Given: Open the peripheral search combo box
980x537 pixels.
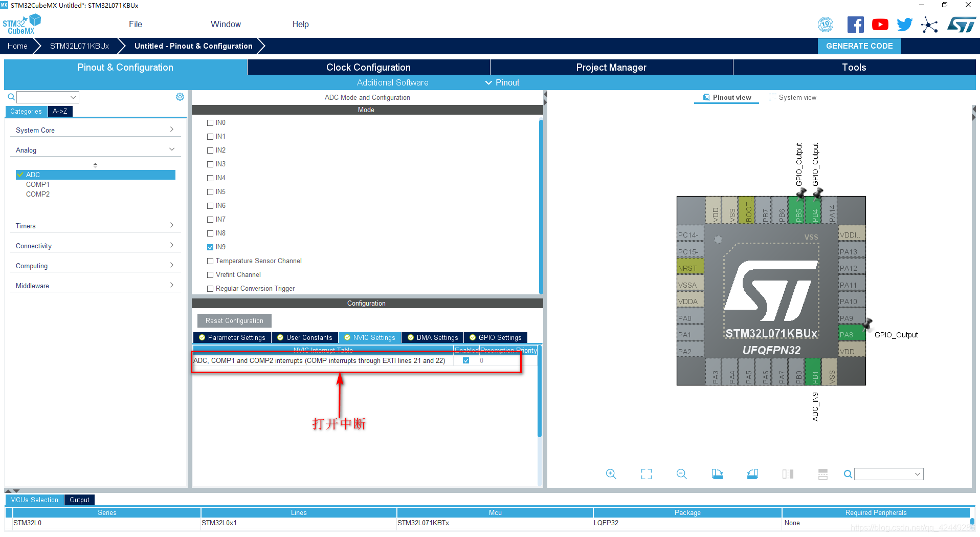Looking at the screenshot, I should (x=48, y=97).
